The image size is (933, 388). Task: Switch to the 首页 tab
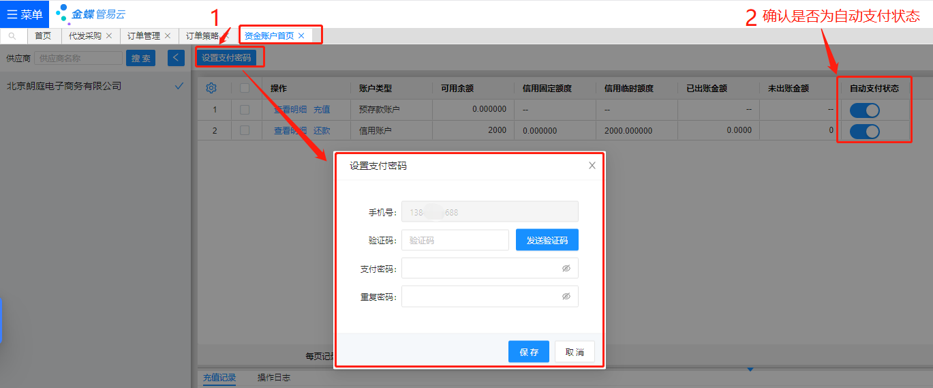tap(43, 36)
